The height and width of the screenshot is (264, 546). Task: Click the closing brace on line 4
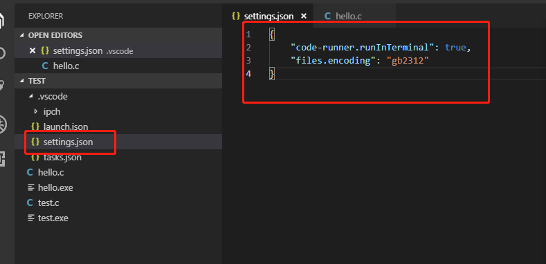pyautogui.click(x=272, y=74)
